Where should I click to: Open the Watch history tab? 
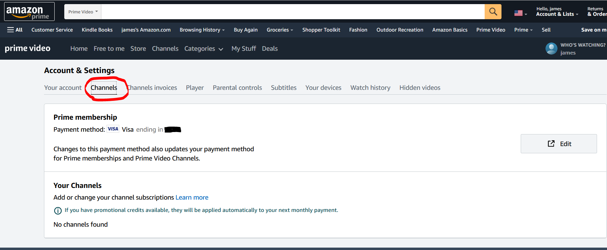pyautogui.click(x=370, y=88)
